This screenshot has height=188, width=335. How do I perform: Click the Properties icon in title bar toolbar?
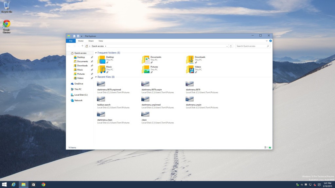click(74, 36)
